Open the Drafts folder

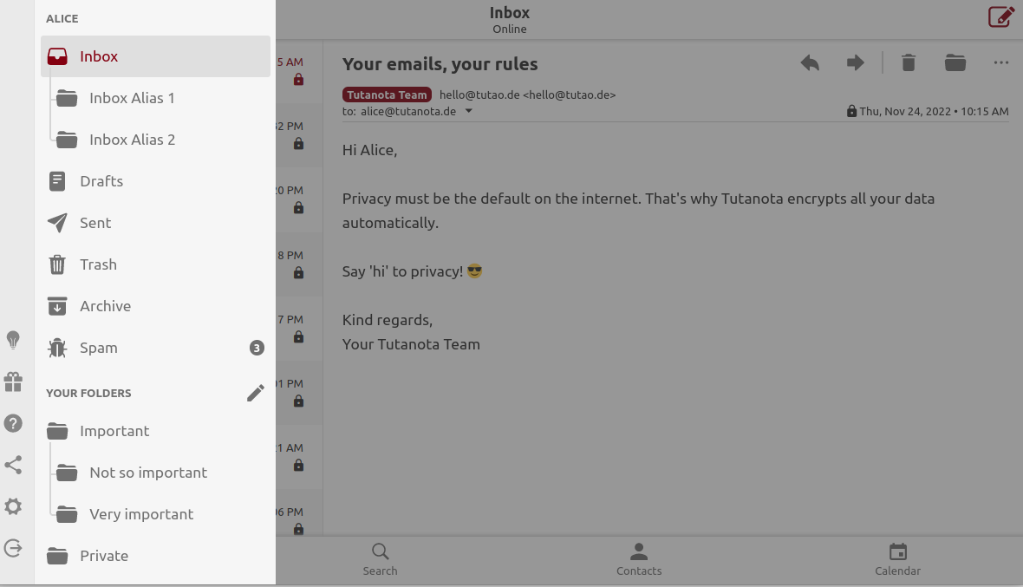155,181
